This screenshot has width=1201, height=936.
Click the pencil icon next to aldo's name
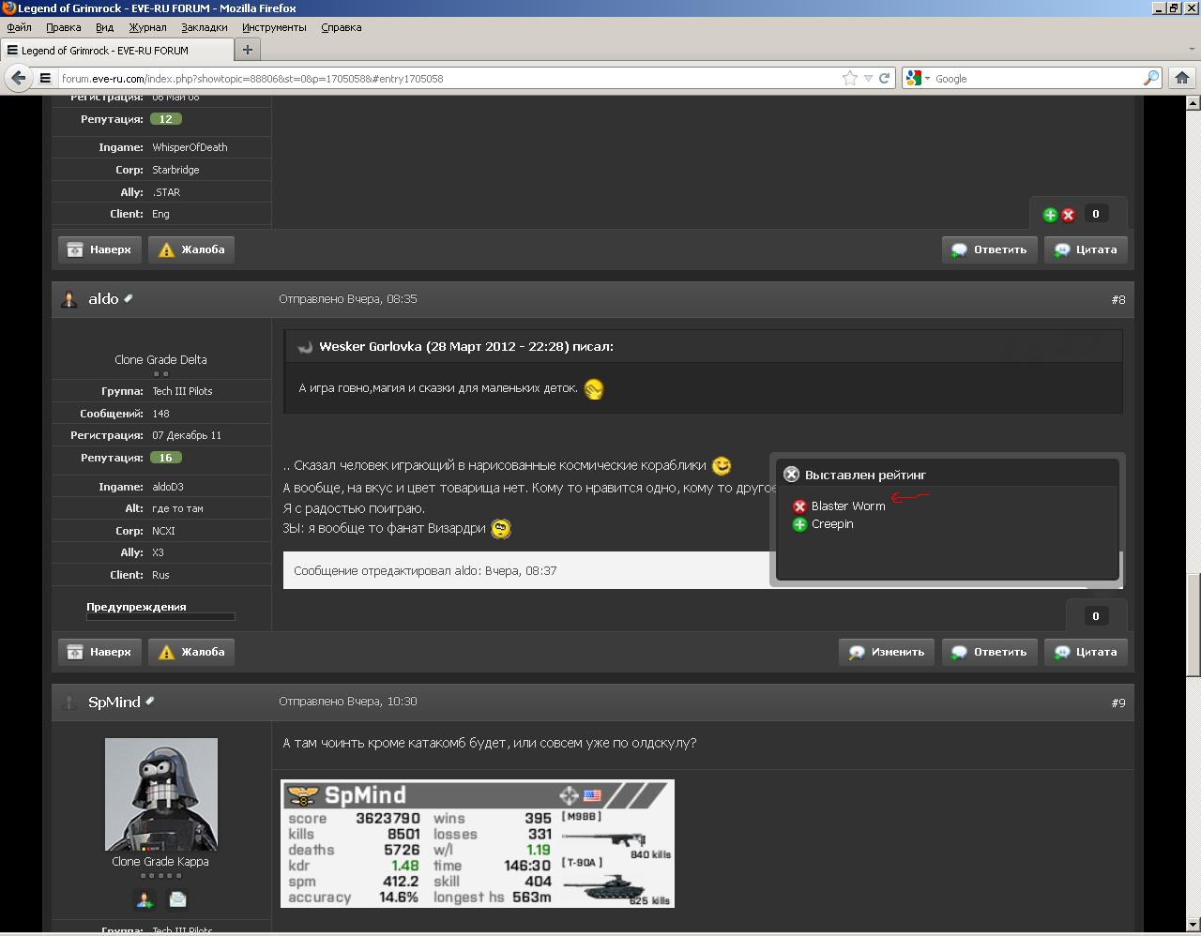tap(129, 298)
